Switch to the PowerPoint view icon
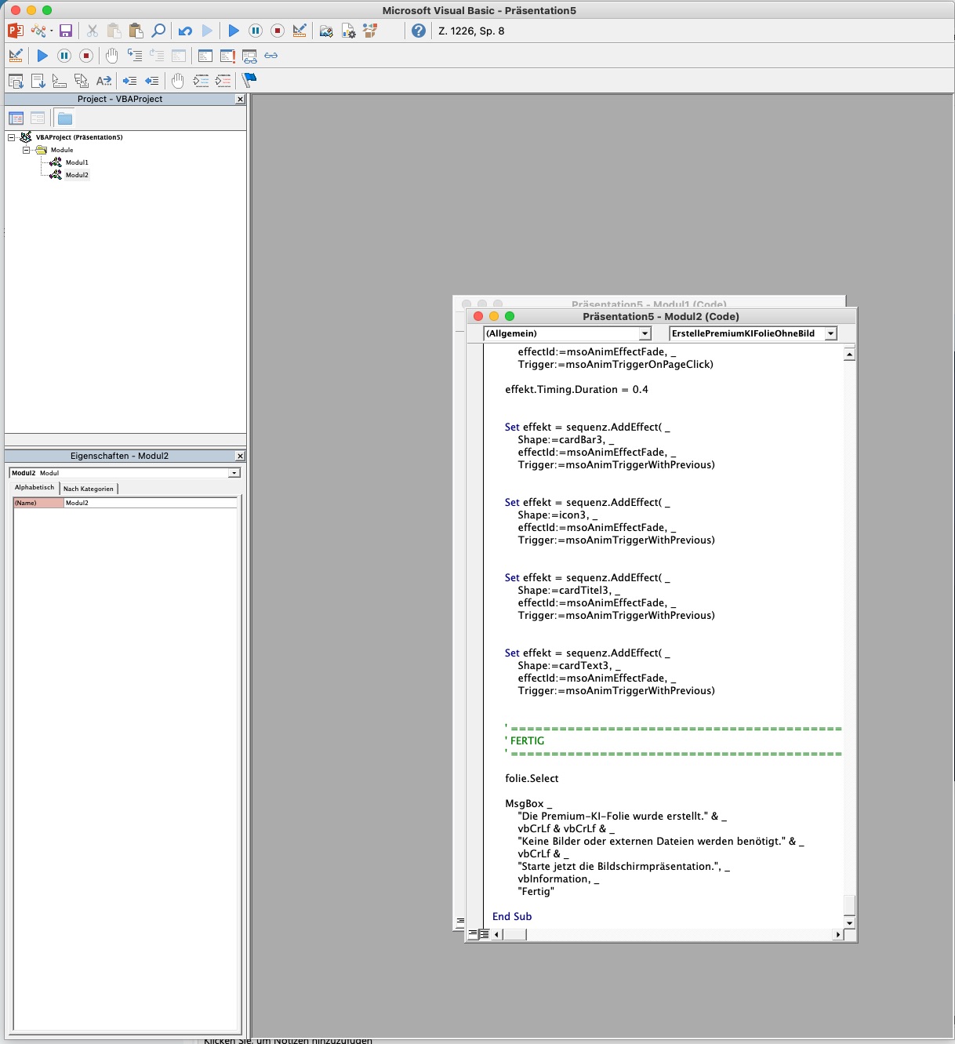Screen dimensions: 955x1044 click(16, 31)
